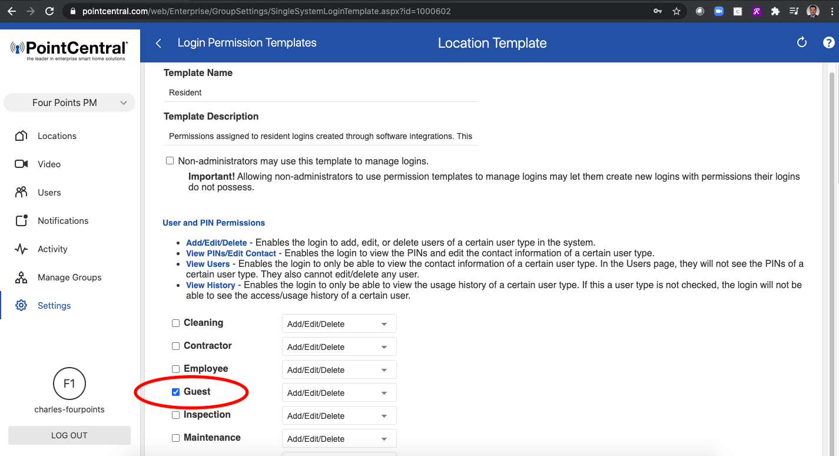Screen dimensions: 839x456
Task: Uncheck the Guest permission checkbox
Action: [175, 391]
